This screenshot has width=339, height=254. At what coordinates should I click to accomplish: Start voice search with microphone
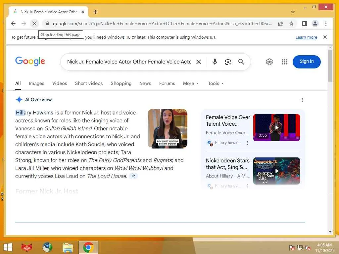tap(215, 62)
